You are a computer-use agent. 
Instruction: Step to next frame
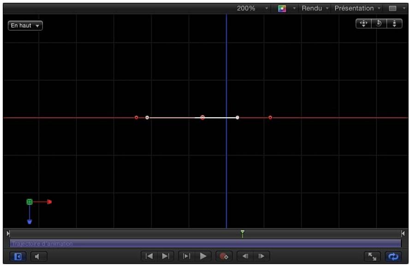click(261, 256)
